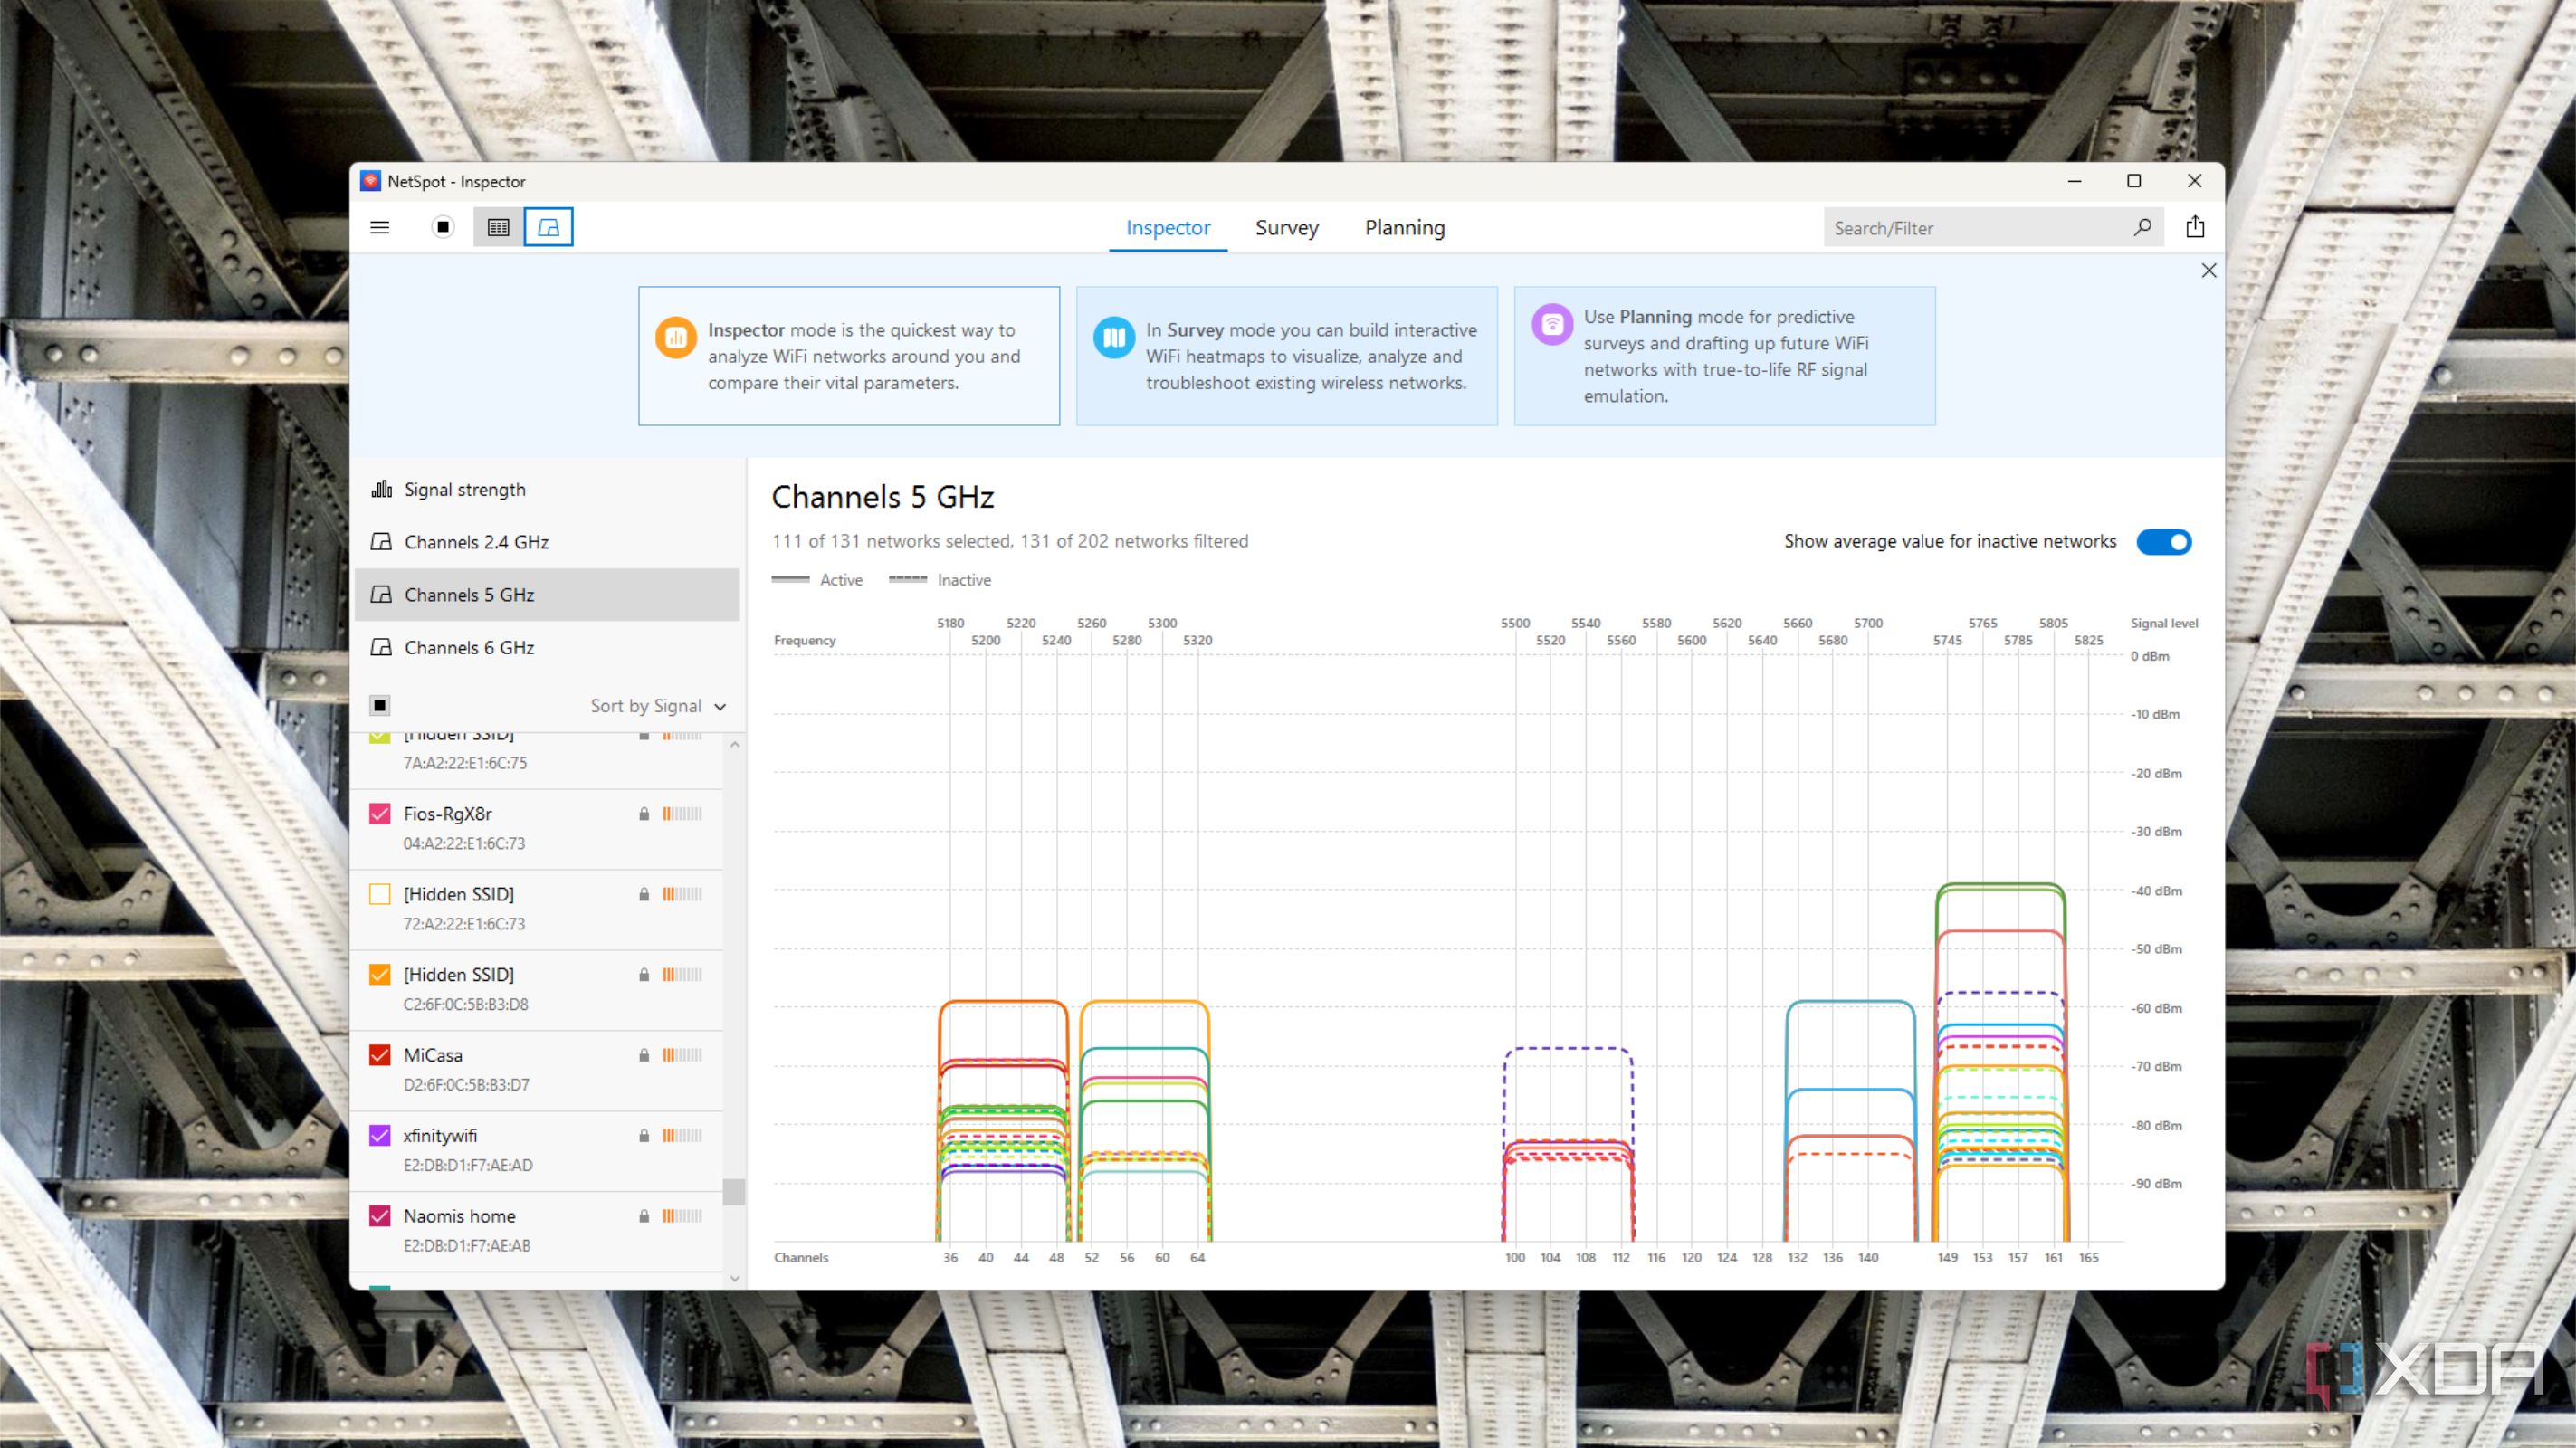Image resolution: width=2576 pixels, height=1448 pixels.
Task: Open the hamburger menu
Action: [x=380, y=227]
